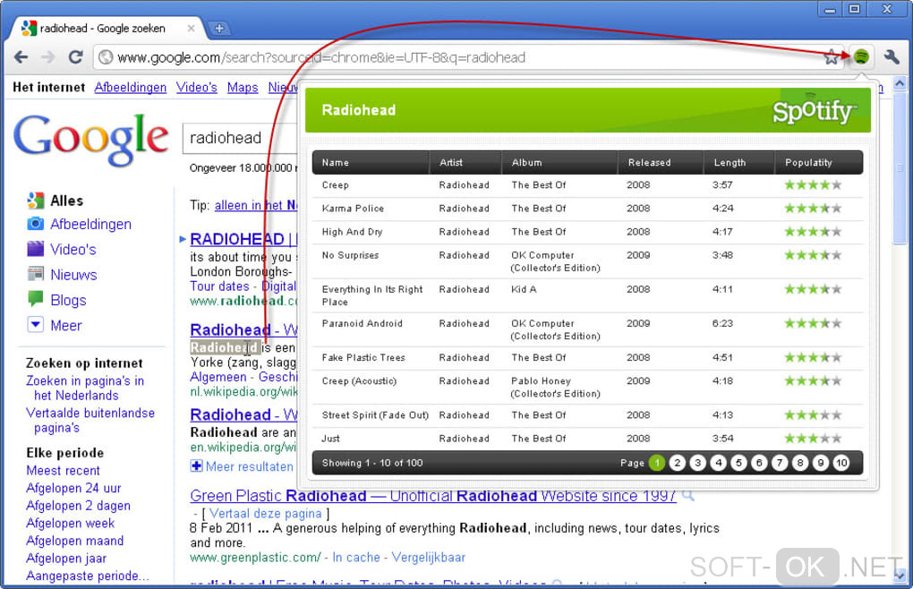Open the Maps link in top navigation

coord(243,88)
